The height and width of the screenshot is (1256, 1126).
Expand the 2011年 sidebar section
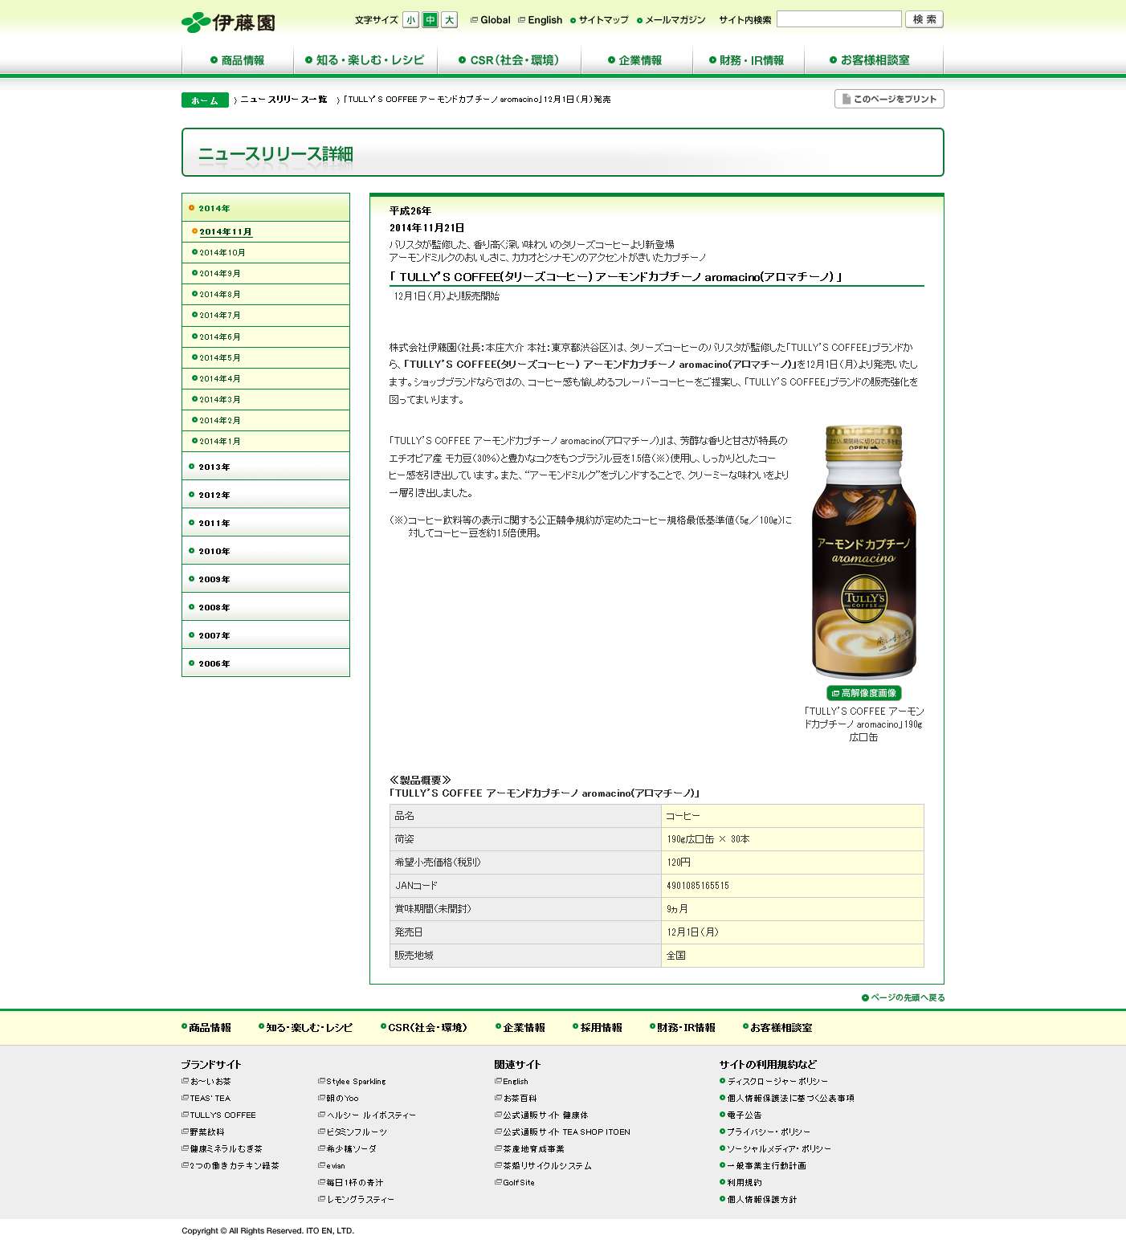point(266,522)
